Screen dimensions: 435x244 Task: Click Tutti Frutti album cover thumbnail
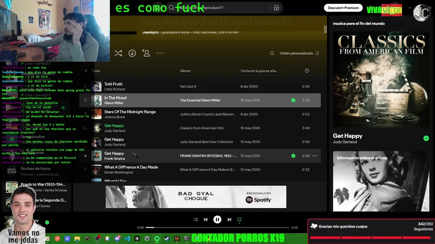(97, 86)
